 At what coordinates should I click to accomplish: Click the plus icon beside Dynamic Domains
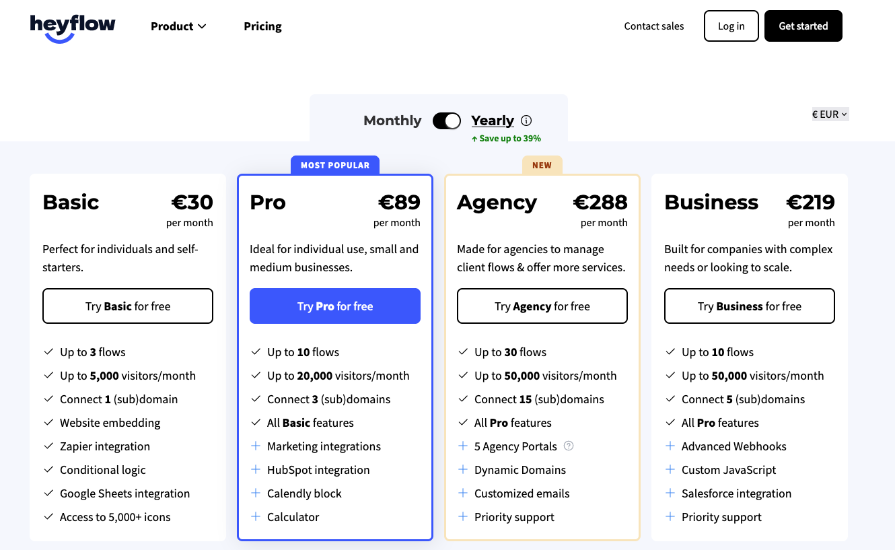[x=463, y=469]
